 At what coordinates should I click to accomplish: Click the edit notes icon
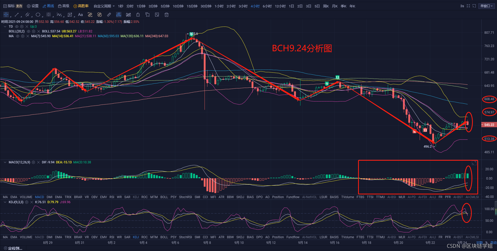[x=157, y=15]
